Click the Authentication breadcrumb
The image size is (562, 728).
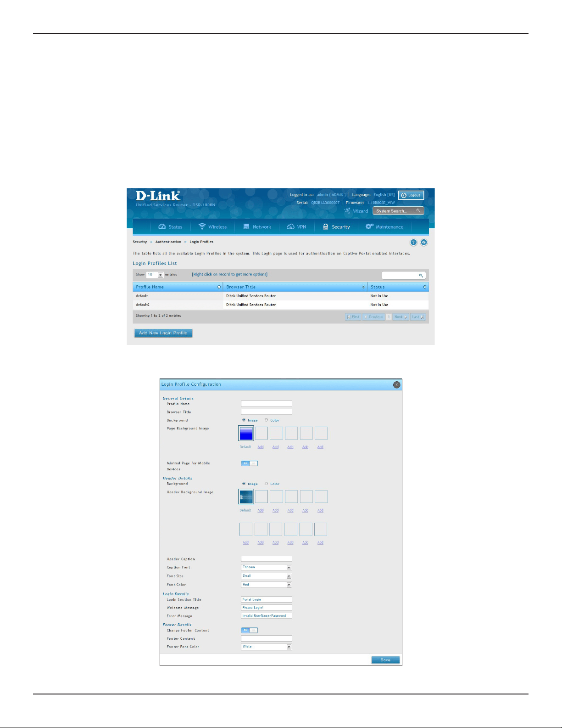168,242
